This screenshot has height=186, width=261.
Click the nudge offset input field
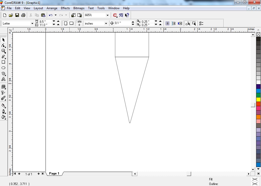[x=123, y=23]
